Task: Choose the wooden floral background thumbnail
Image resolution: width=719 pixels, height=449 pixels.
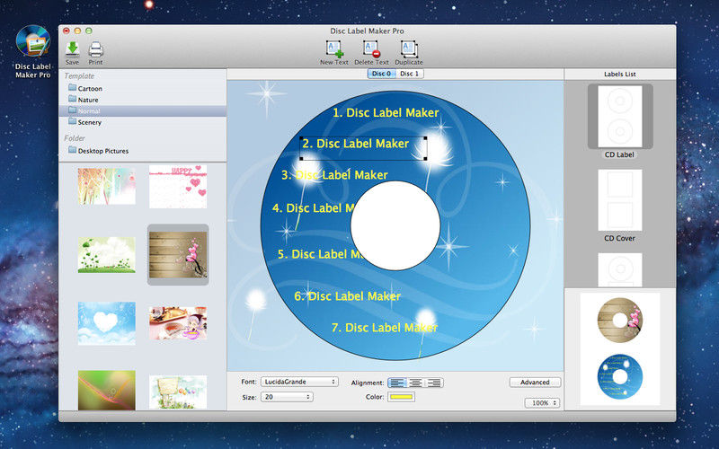Action: pyautogui.click(x=178, y=254)
